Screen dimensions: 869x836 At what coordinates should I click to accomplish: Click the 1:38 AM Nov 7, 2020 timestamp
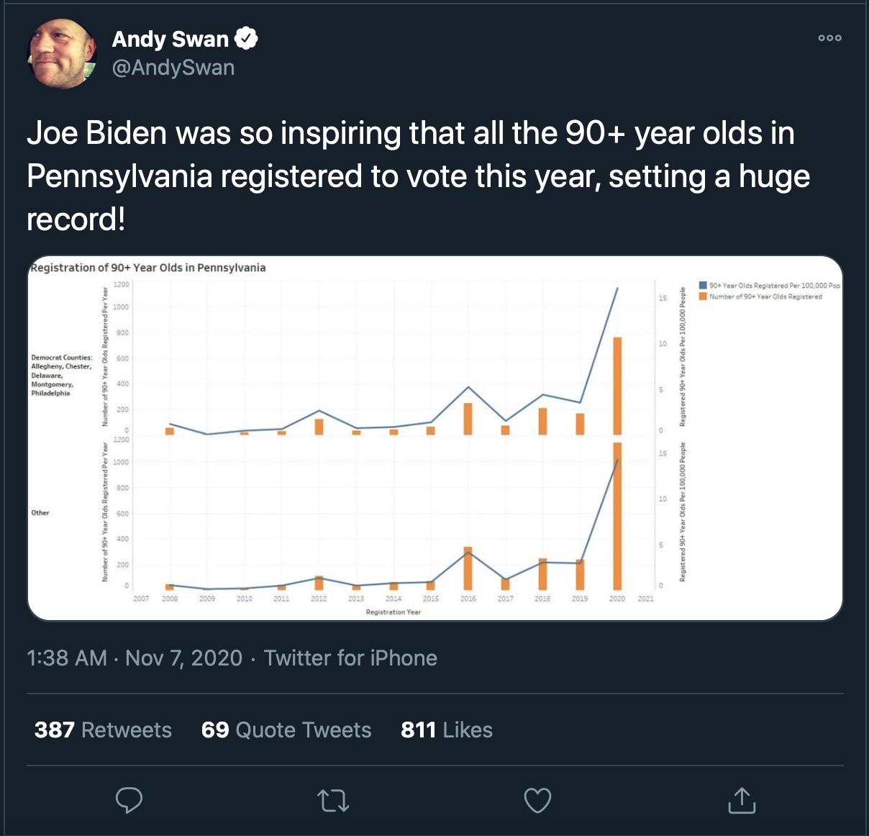[x=135, y=658]
